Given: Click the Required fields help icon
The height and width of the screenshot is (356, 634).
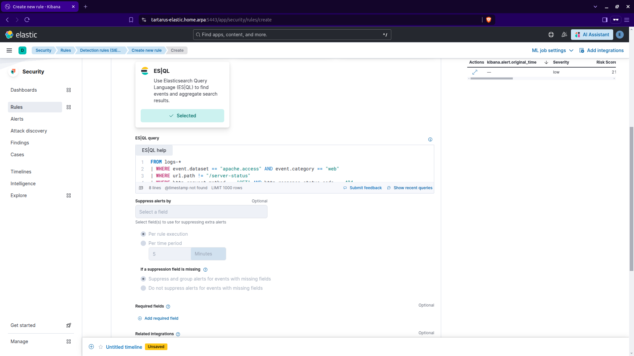Looking at the screenshot, I should [168, 307].
